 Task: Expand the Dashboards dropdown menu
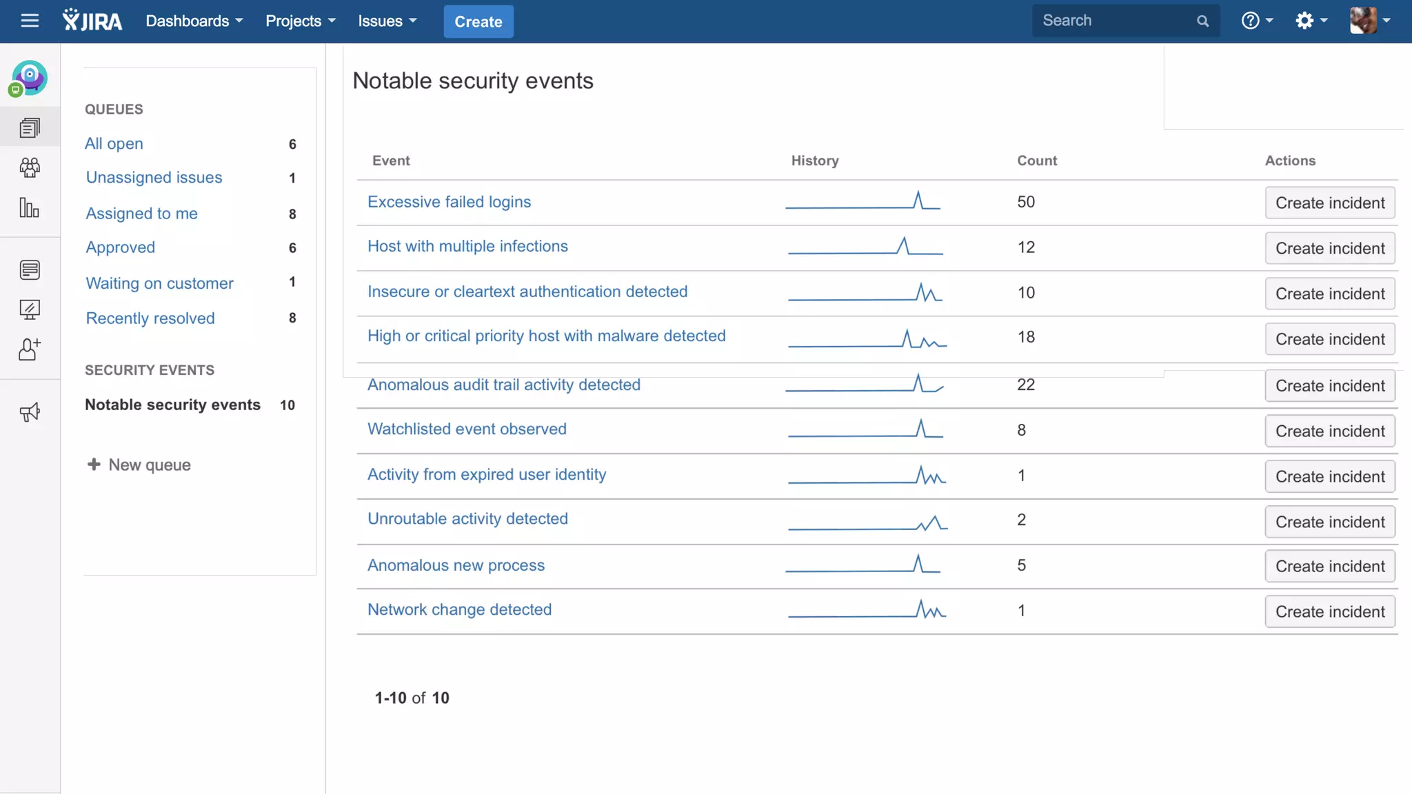click(x=194, y=21)
